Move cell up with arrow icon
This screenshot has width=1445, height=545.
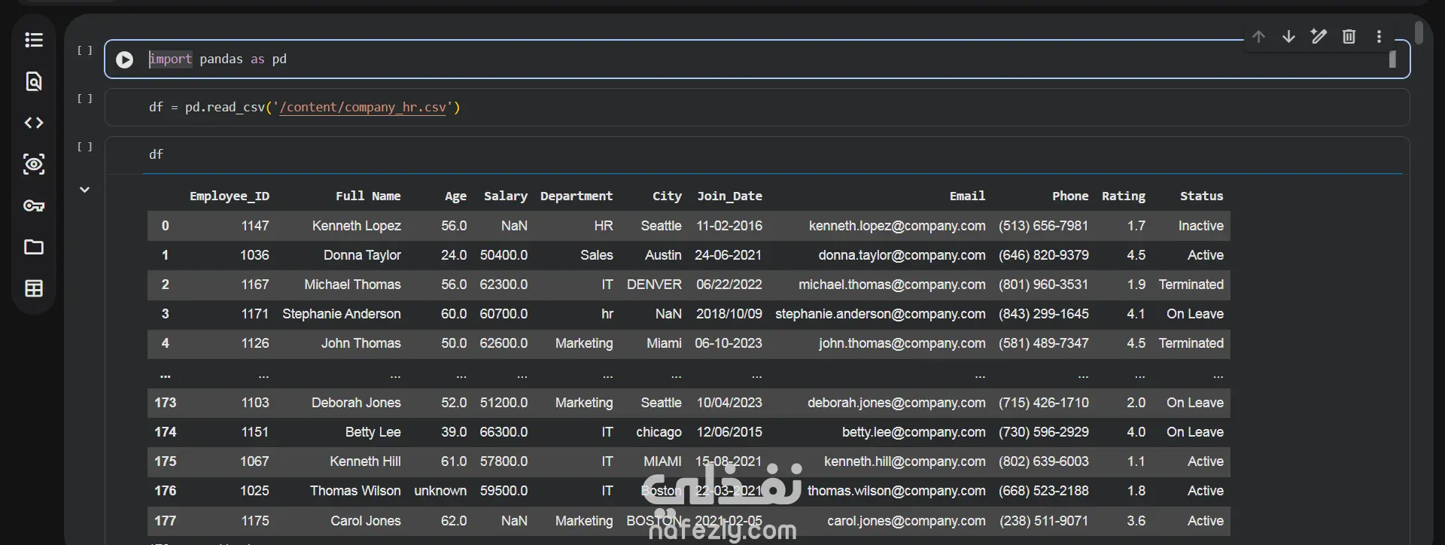[1258, 36]
